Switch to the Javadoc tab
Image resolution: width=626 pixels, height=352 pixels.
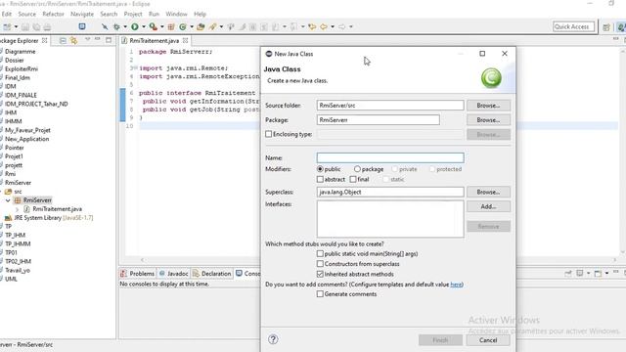point(174,274)
